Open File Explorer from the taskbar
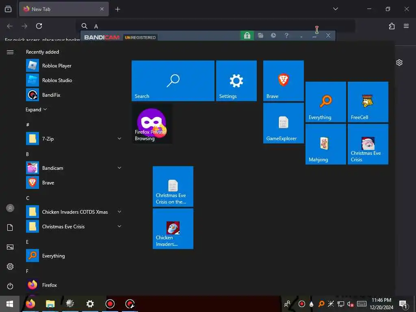Screen dimensions: 416x312 pos(50,304)
